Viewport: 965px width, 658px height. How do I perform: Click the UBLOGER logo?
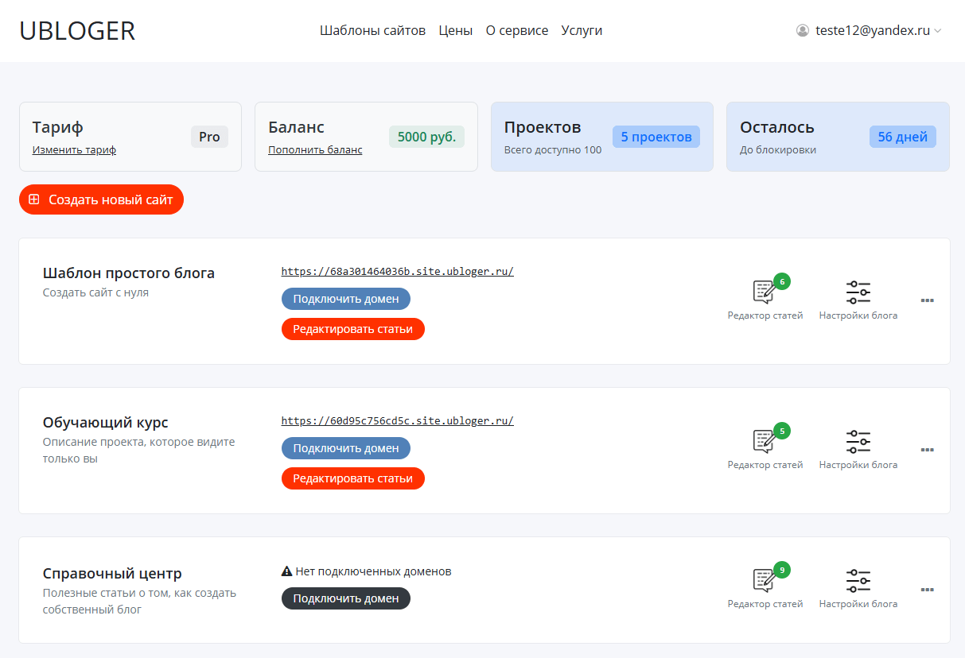[77, 31]
